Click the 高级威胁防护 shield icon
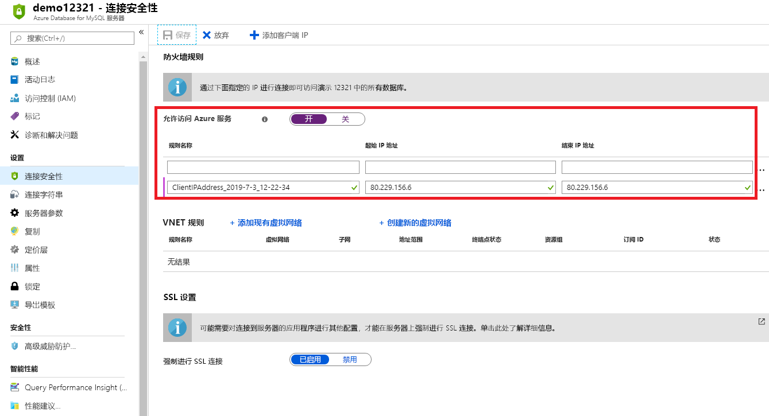 [14, 346]
